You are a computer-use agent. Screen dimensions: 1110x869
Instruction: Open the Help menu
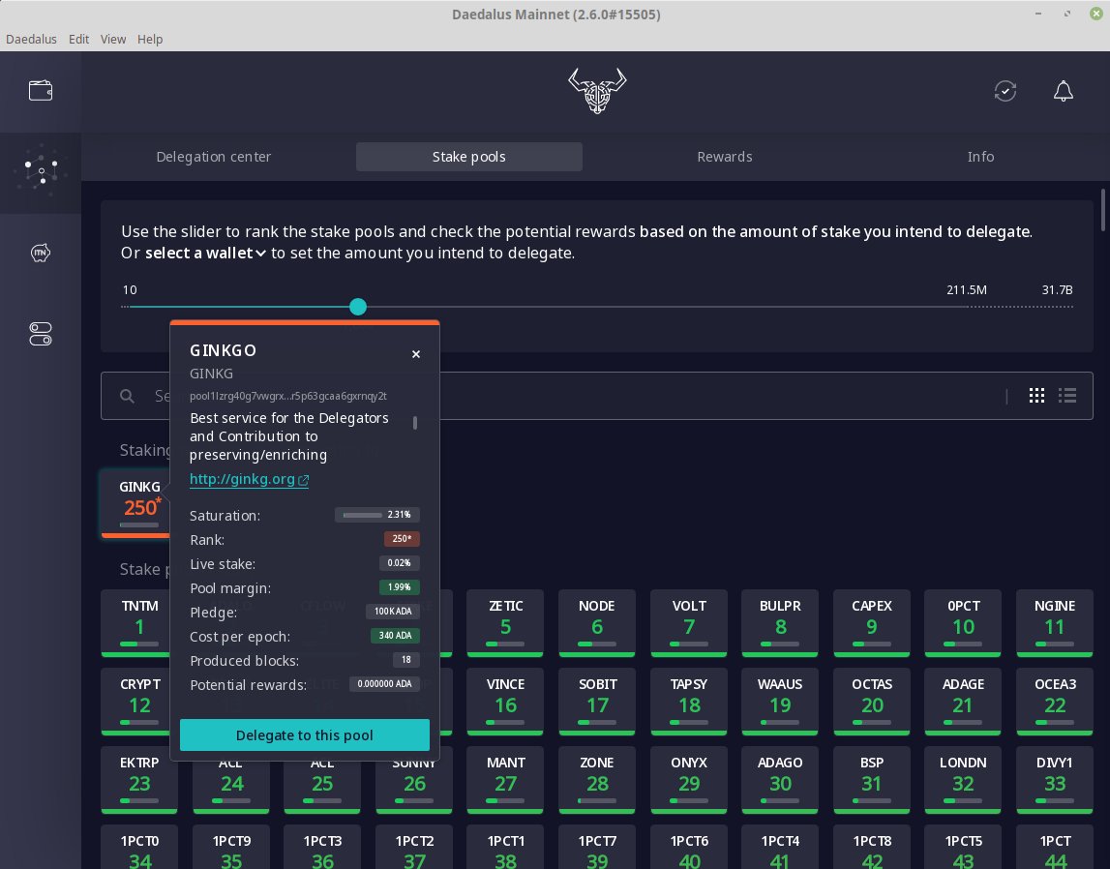(150, 39)
